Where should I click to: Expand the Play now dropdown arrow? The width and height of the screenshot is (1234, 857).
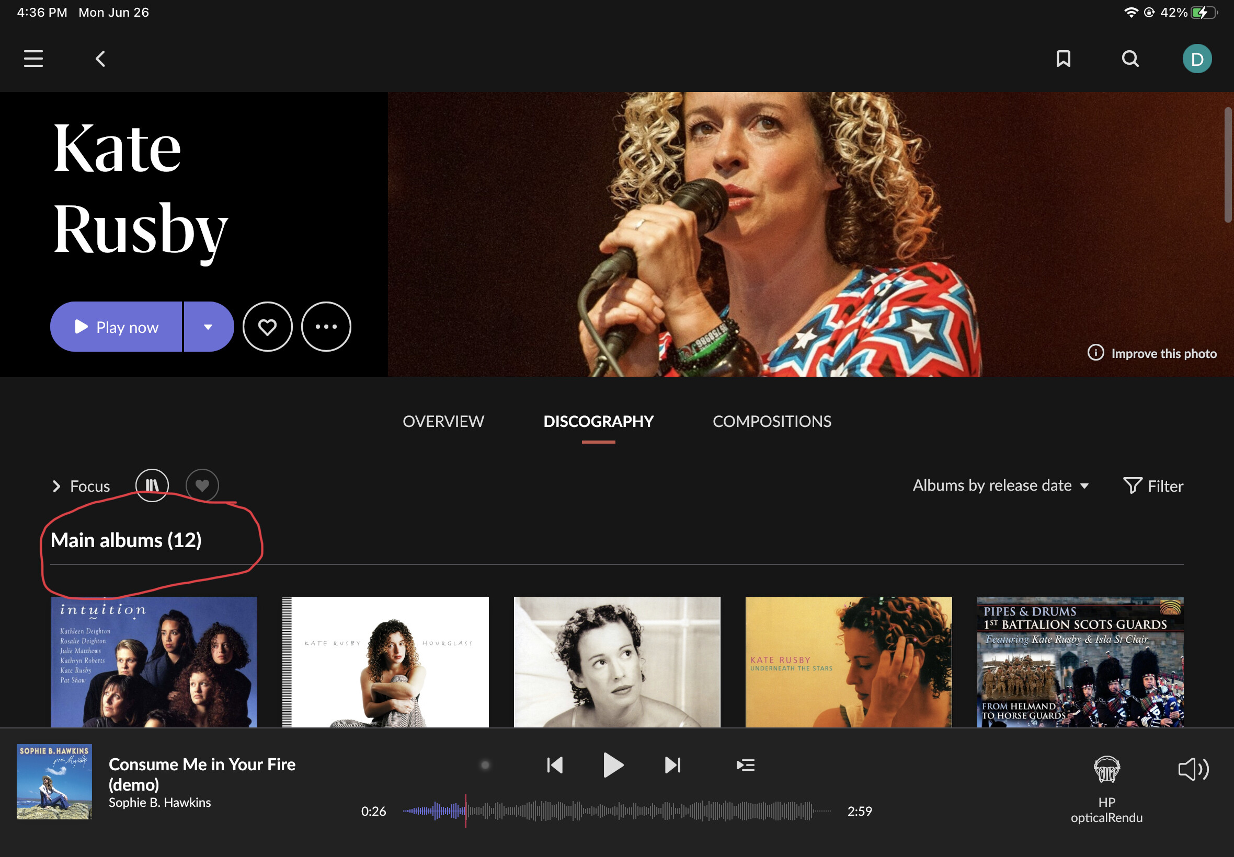click(209, 327)
